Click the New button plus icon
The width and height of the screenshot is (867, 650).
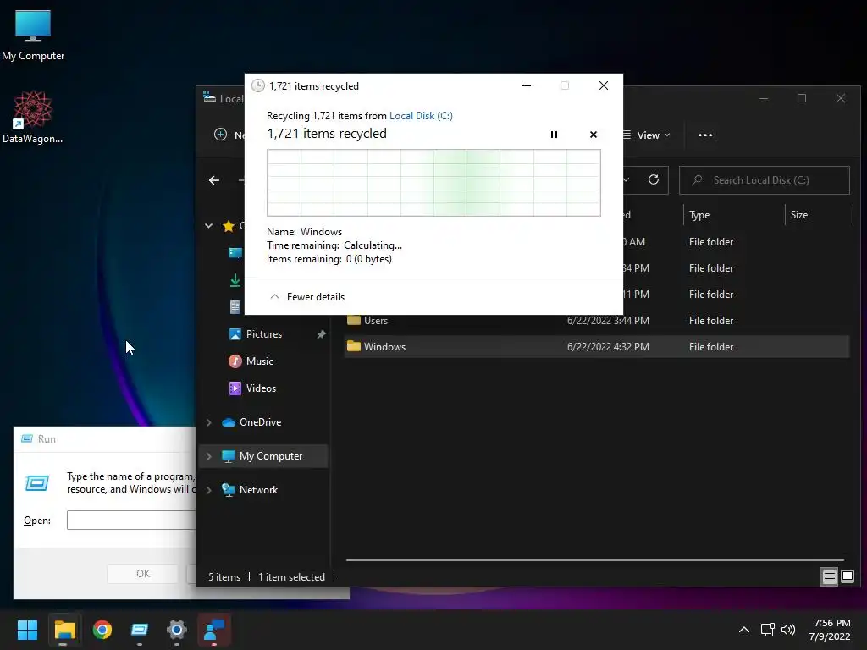220,135
